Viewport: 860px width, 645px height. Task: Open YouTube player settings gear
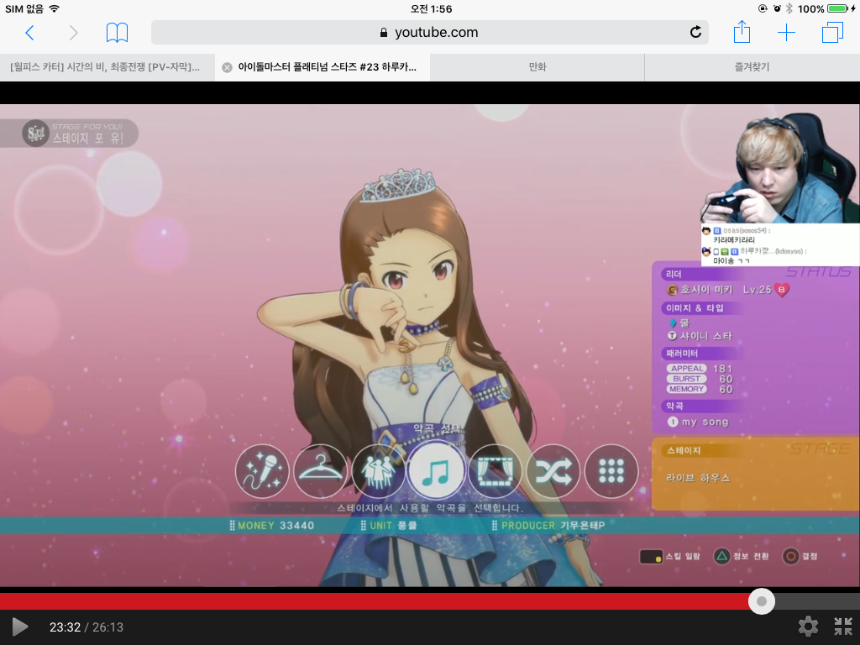808,627
